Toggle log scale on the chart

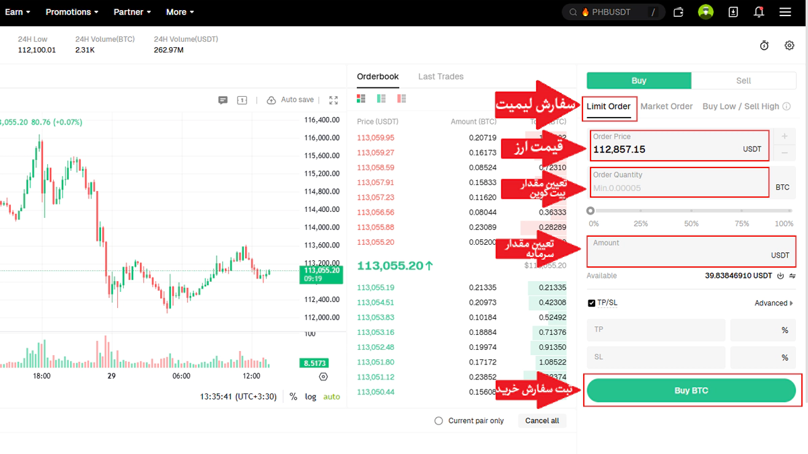[310, 397]
